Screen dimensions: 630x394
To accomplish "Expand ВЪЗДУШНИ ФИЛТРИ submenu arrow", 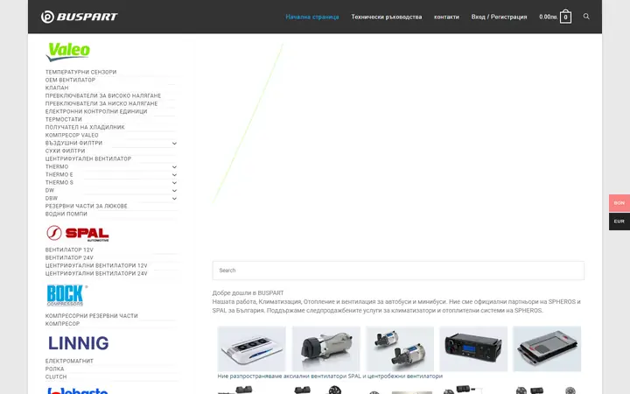I will pos(174,143).
